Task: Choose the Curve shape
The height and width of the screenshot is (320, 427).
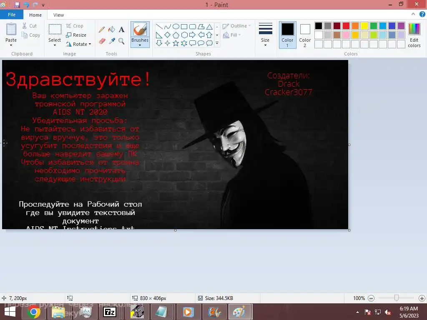Action: click(x=168, y=26)
